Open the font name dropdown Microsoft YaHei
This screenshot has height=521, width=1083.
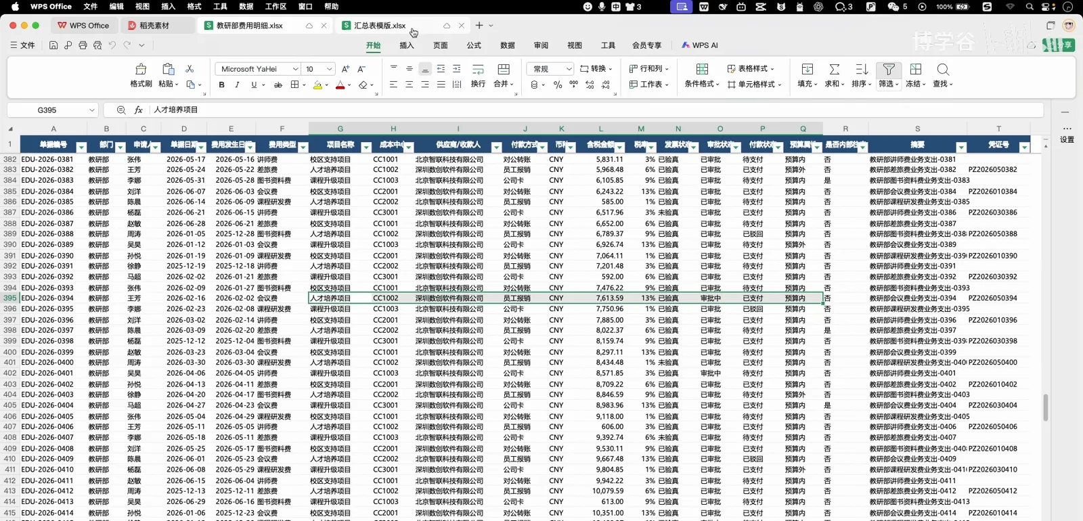[295, 69]
